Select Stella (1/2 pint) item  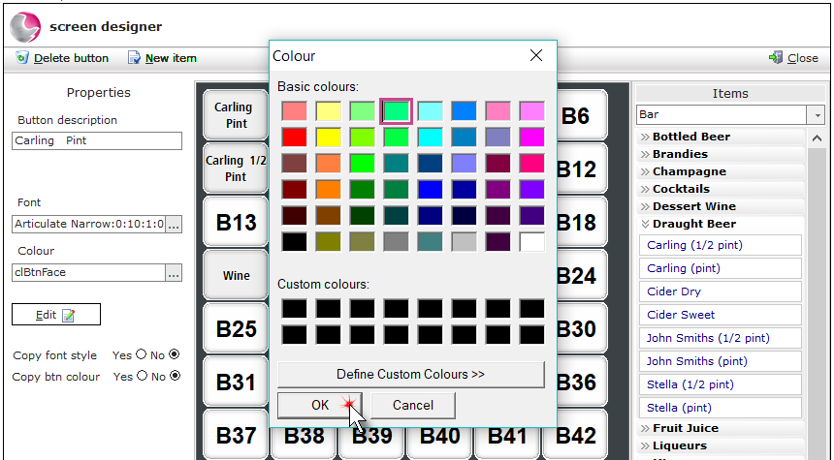tap(721, 384)
